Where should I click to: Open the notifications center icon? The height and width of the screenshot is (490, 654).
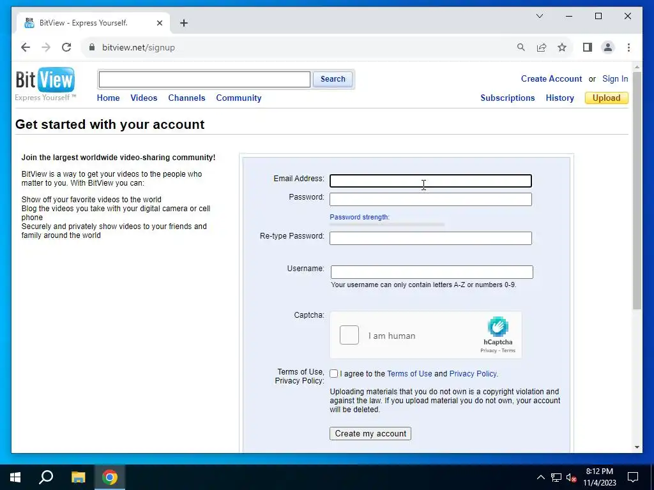click(x=633, y=477)
